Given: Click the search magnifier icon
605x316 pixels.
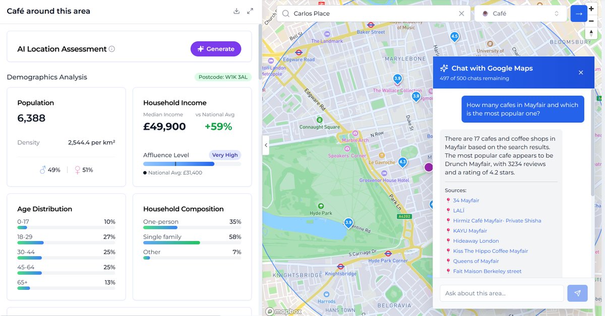Looking at the screenshot, I should (286, 14).
